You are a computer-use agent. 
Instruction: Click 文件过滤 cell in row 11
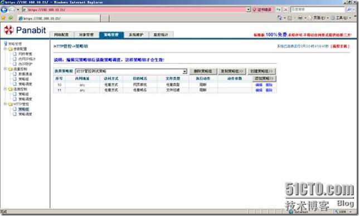click(x=173, y=90)
